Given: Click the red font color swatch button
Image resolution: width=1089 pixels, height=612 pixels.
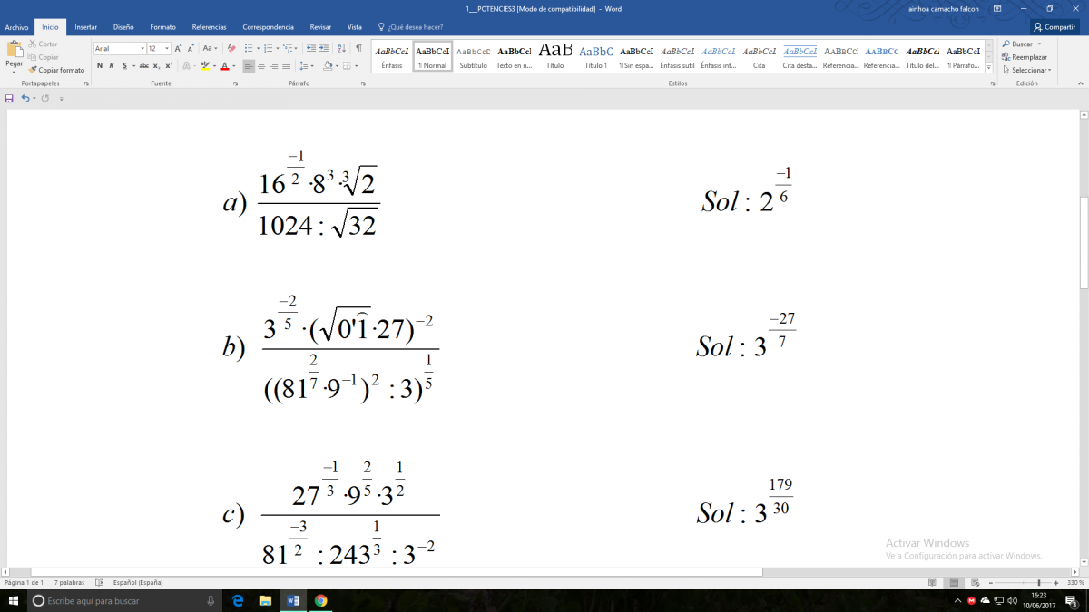Looking at the screenshot, I should [x=224, y=66].
